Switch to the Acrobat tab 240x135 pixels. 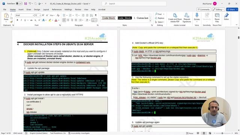click(102, 9)
